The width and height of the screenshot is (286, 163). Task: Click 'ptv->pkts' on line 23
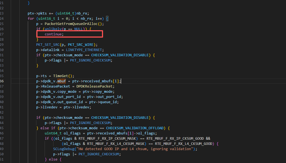(x=37, y=13)
